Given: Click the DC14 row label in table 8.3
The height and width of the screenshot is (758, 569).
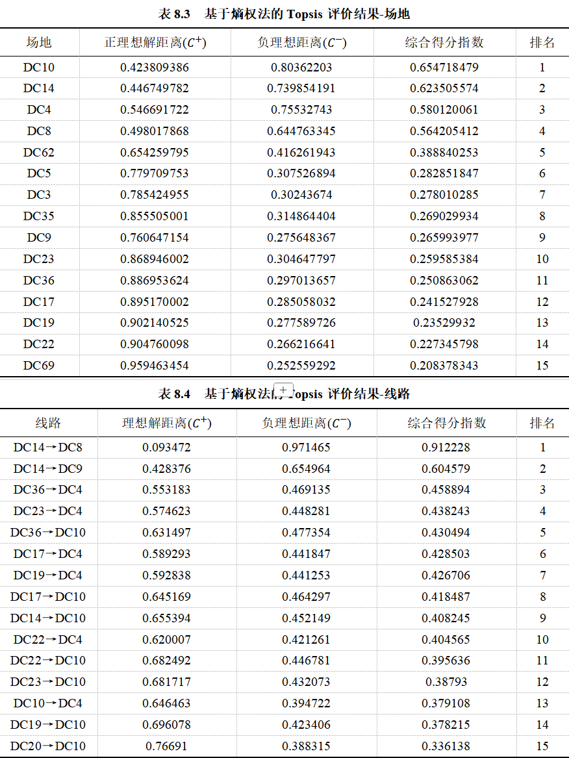Looking at the screenshot, I should click(x=39, y=88).
